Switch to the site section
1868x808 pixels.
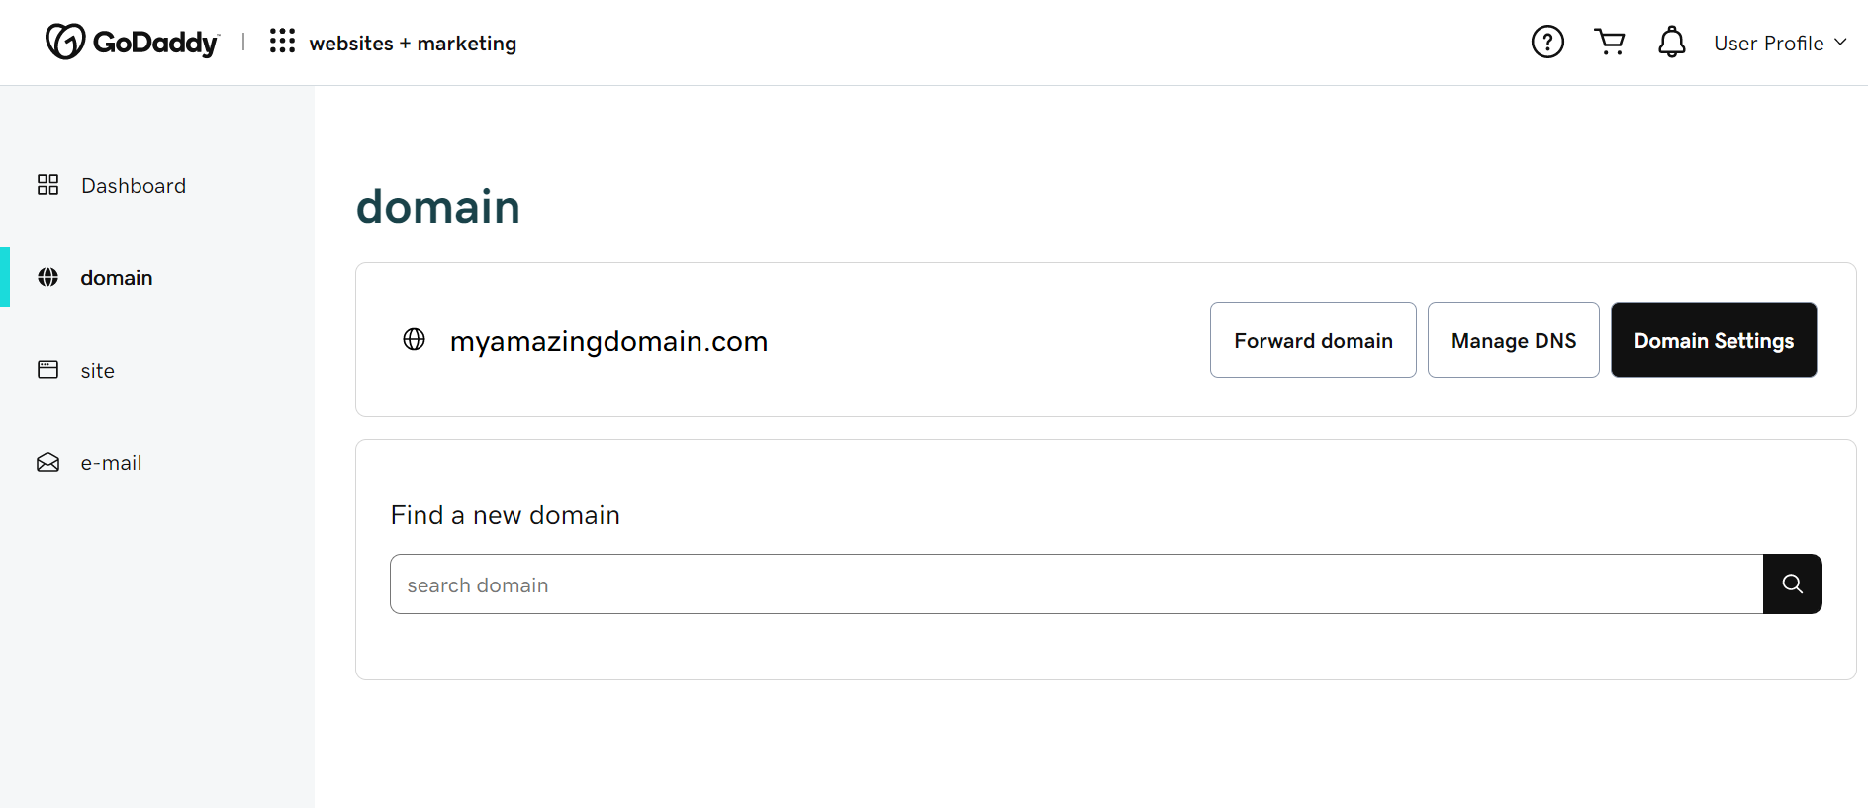pos(97,370)
